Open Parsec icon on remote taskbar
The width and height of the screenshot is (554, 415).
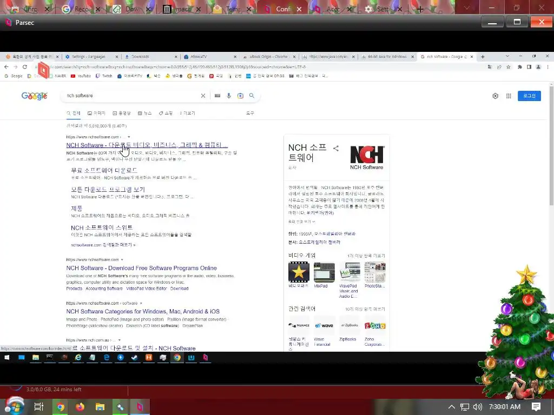point(205,358)
